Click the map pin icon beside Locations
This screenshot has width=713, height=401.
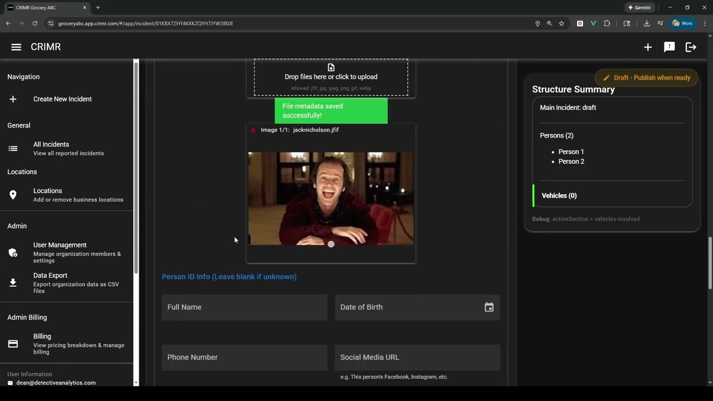(13, 195)
